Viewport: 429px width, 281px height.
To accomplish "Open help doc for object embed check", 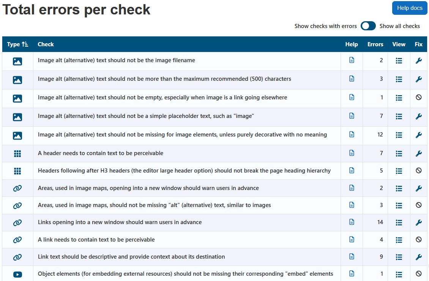I will 352,273.
